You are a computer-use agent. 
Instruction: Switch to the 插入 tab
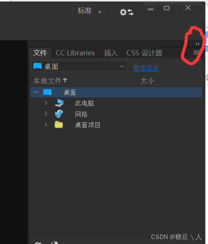tap(111, 53)
